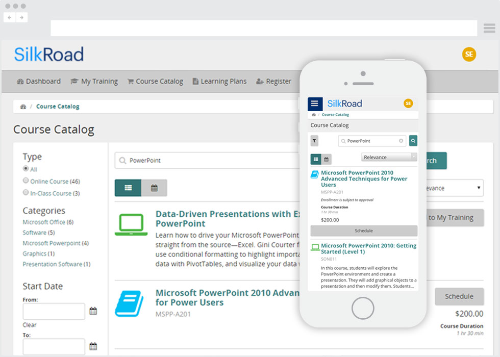Open the desktop SE user avatar
Image resolution: width=500 pixels, height=357 pixels.
(x=469, y=54)
